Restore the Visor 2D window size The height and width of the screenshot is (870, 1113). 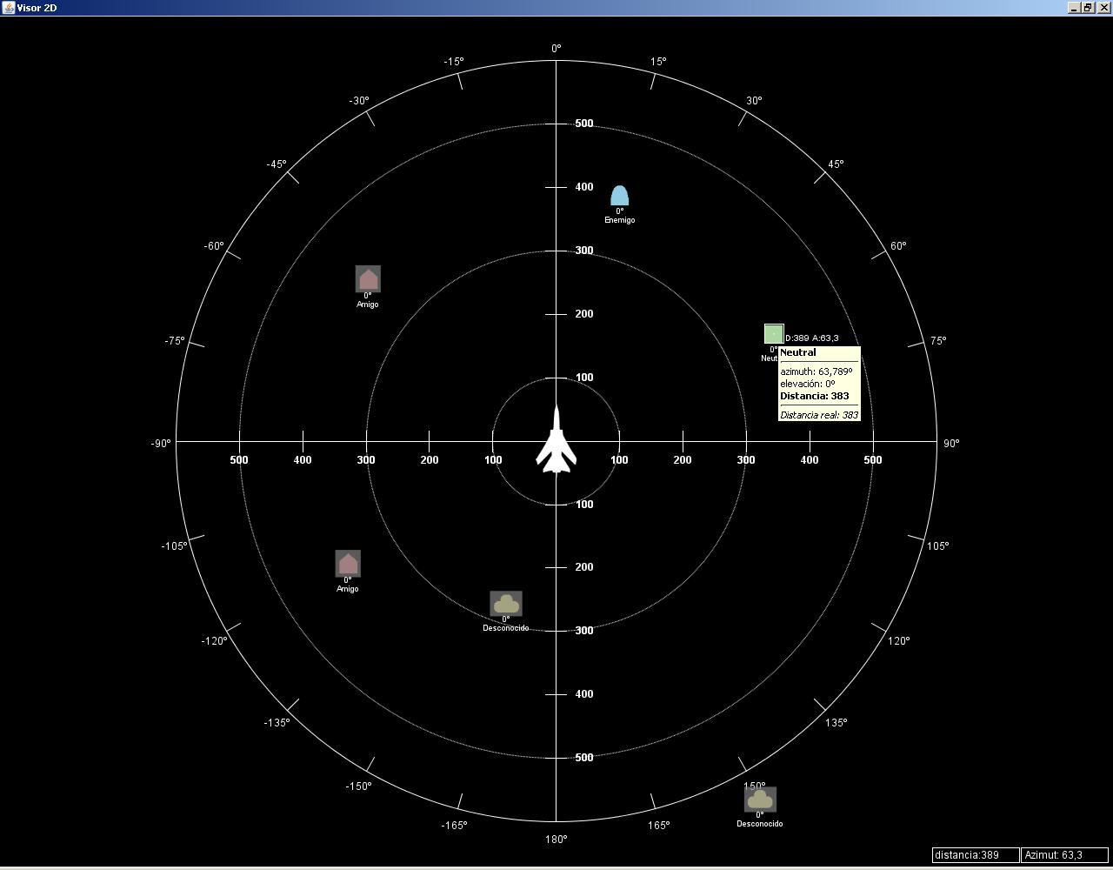1087,7
